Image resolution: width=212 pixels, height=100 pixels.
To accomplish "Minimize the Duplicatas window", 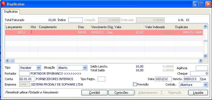I will [x=195, y=4].
